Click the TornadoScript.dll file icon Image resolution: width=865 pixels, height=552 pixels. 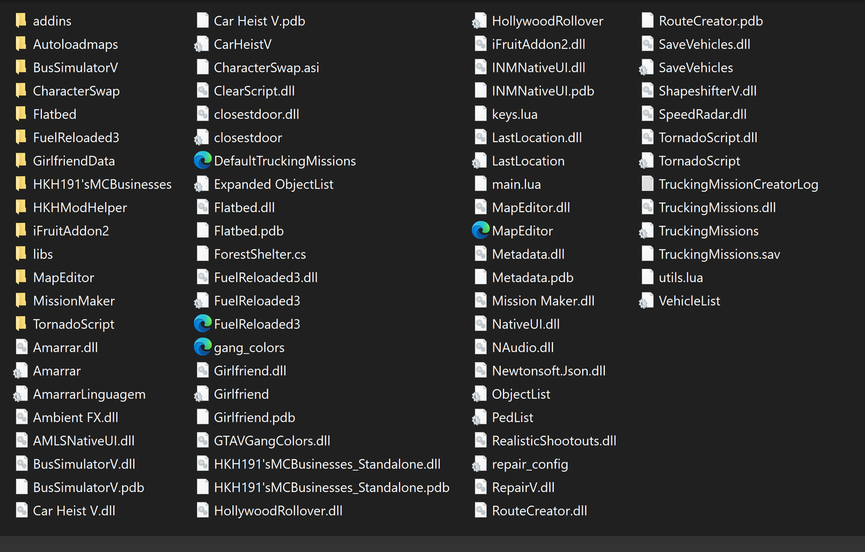(647, 137)
